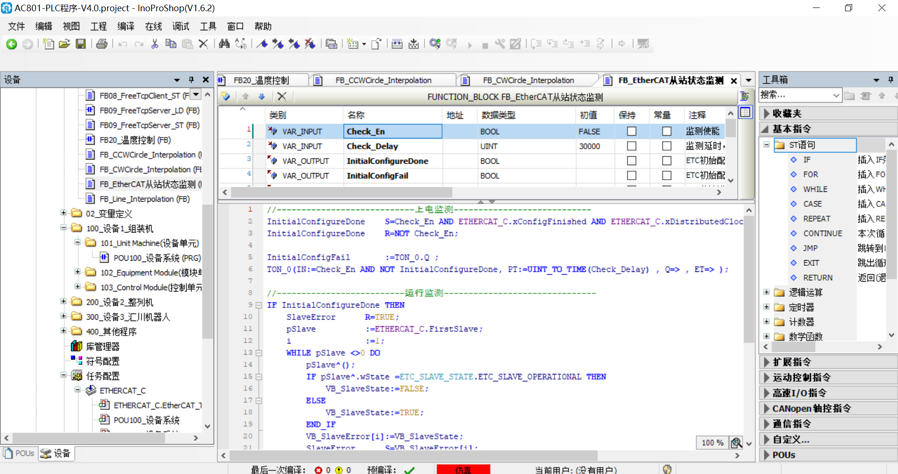Click the red 仿真 status button

pyautogui.click(x=463, y=469)
